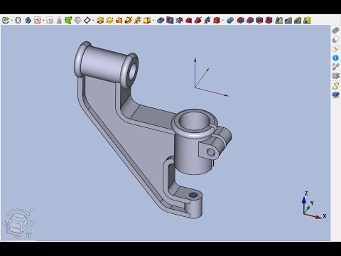
Task: Select the yellow Pad tool
Action: click(100, 21)
